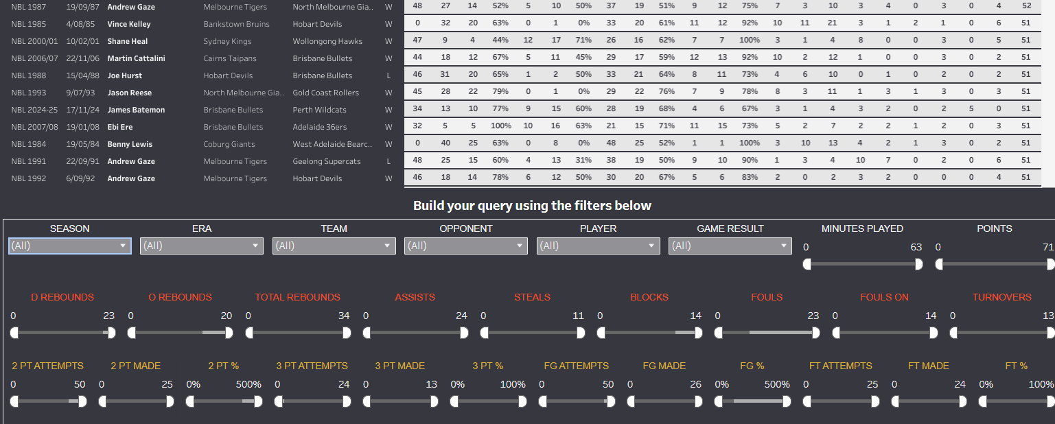1055x424 pixels.
Task: Select player name Benny Lewis
Action: pos(130,144)
